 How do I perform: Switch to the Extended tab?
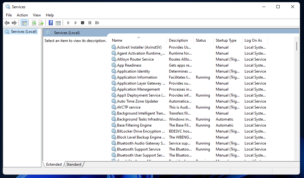coord(54,164)
